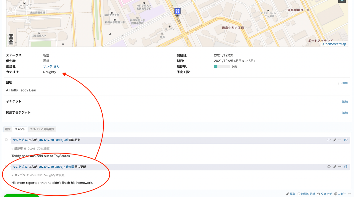Click the 港島中町六丁目 label on the map

(x=233, y=28)
